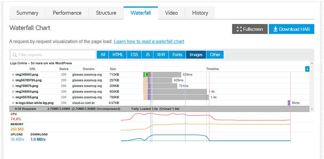Select the img345654.png file name
The height and width of the screenshot is (159, 324).
(27, 92)
